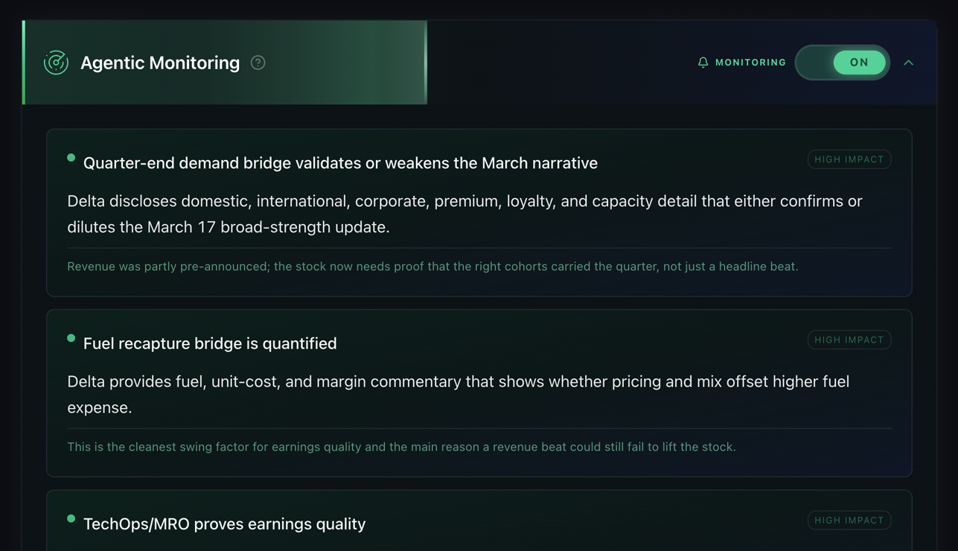Click the status indicator on the Fuel recapture card

[x=71, y=337]
